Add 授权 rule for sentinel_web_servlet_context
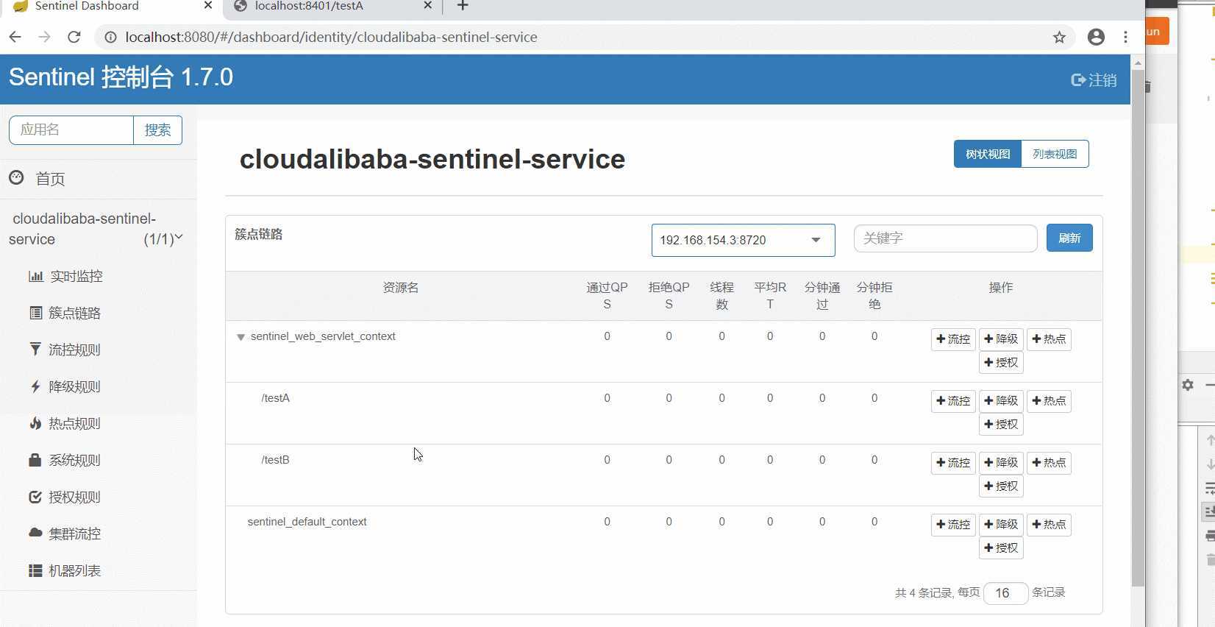 tap(1001, 363)
